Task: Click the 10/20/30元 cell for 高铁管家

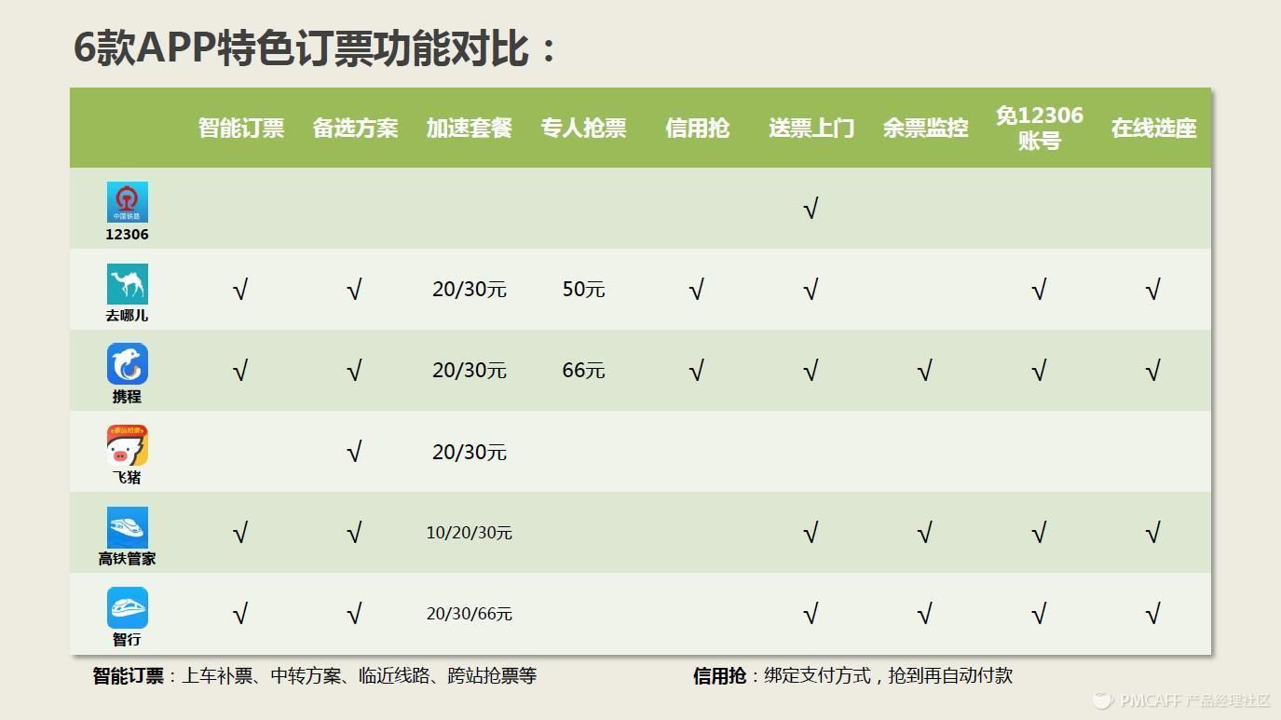Action: [x=470, y=533]
